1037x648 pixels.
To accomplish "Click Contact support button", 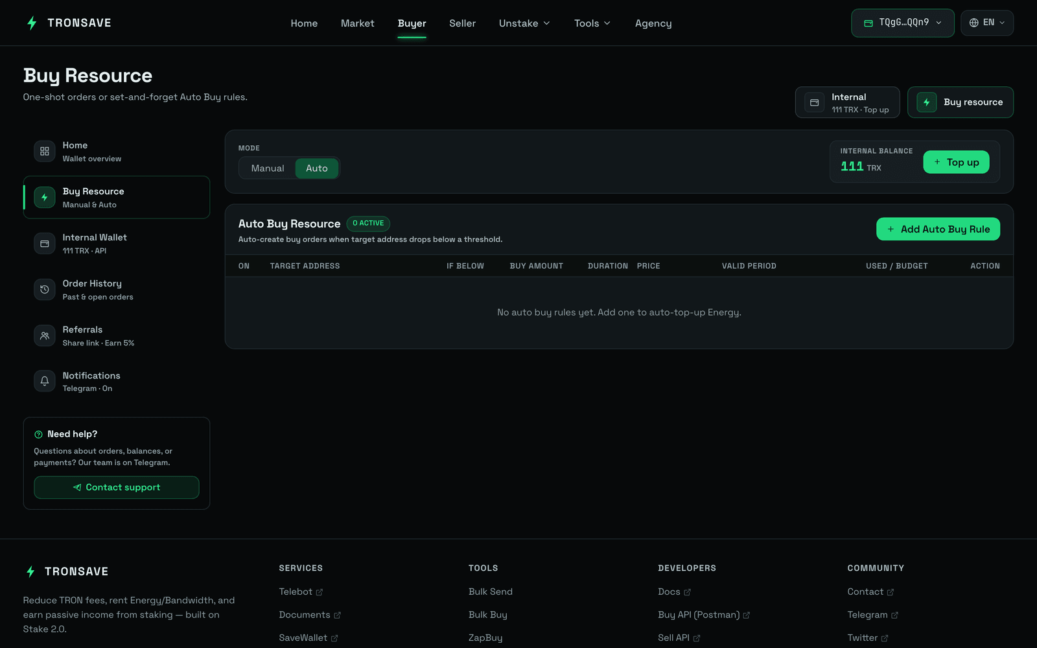I will (117, 487).
